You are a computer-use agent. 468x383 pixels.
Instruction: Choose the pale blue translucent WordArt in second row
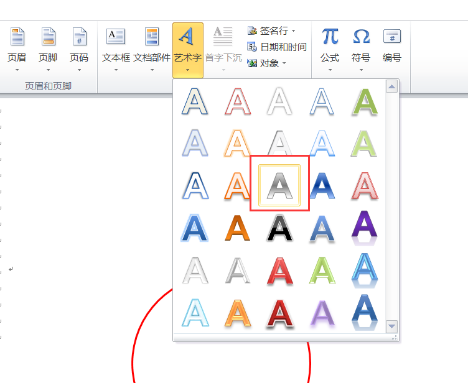pyautogui.click(x=195, y=143)
